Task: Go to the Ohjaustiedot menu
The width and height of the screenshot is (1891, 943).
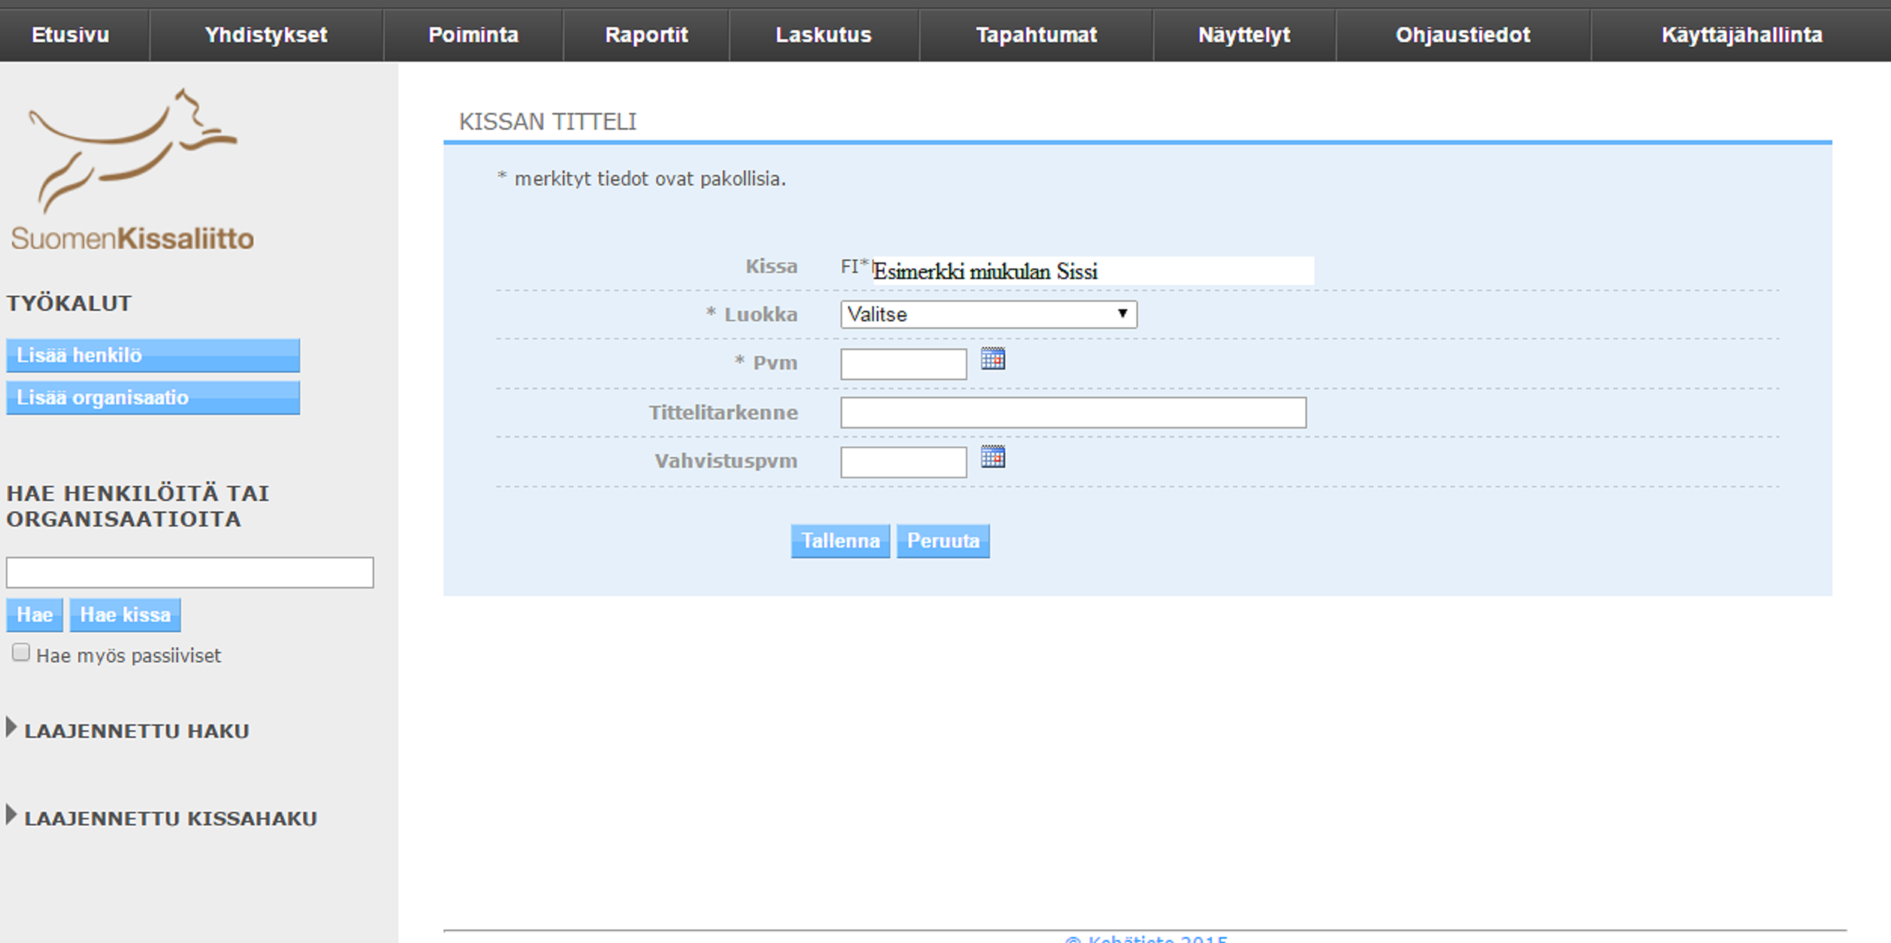Action: 1463,35
